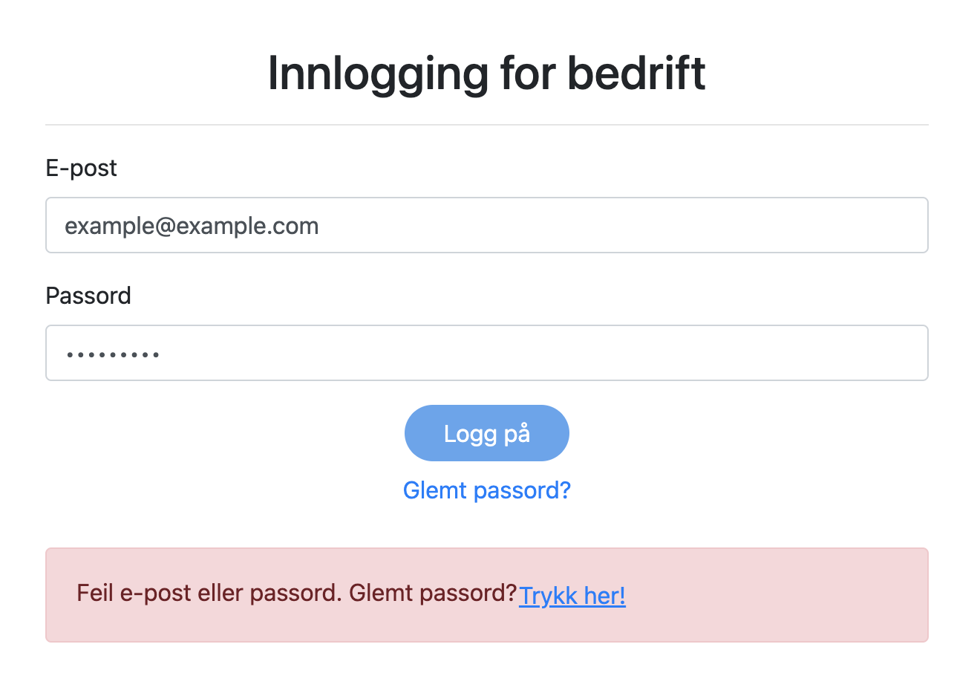Open the blue Glemt passord? link
This screenshot has width=977, height=673.
click(486, 490)
